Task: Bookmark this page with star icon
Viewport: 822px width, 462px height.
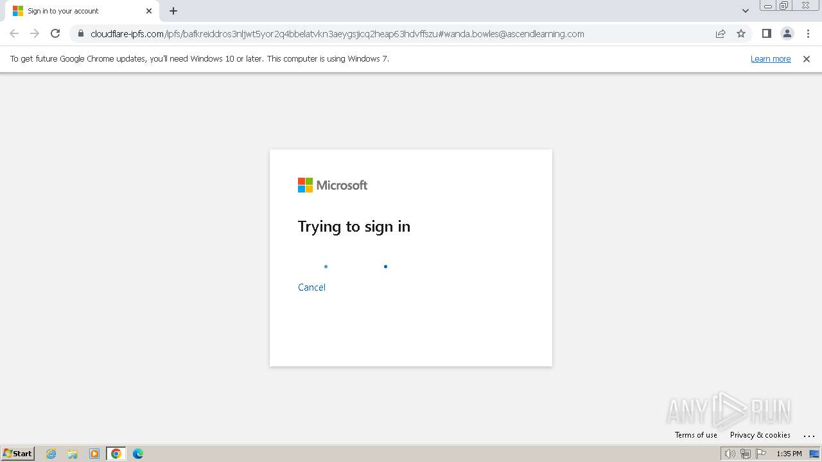Action: [741, 33]
